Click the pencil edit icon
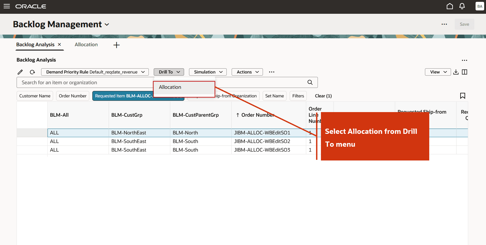This screenshot has width=486, height=245. [x=20, y=72]
